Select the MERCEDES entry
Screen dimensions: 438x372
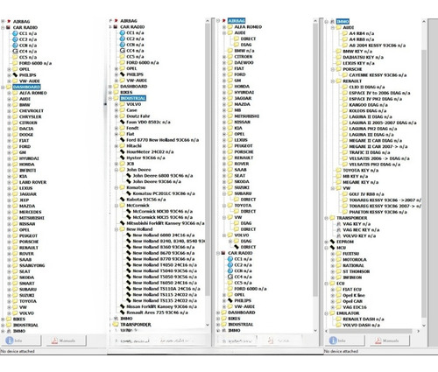point(31,212)
